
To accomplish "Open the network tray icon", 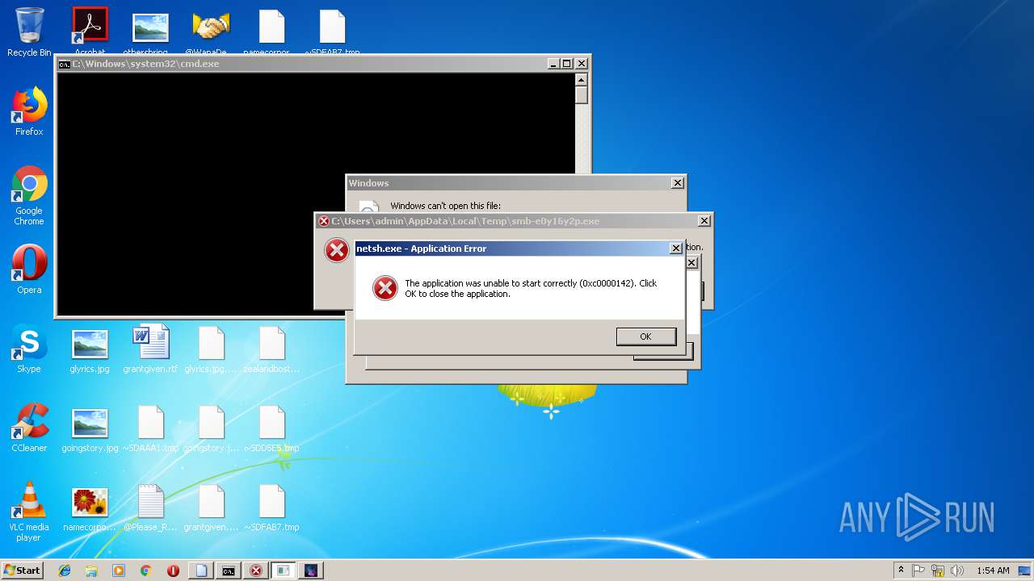I will 938,571.
